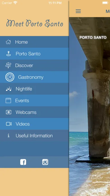Click the 11:11 PM clock
The height and width of the screenshot is (196, 110).
coord(55,3)
